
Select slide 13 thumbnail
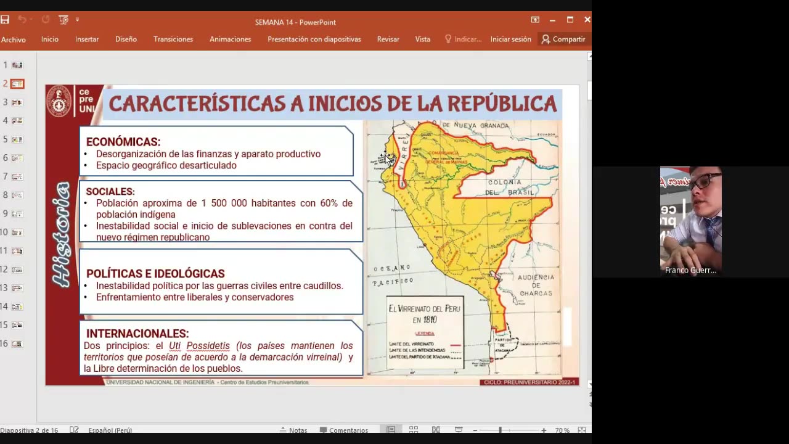point(17,288)
